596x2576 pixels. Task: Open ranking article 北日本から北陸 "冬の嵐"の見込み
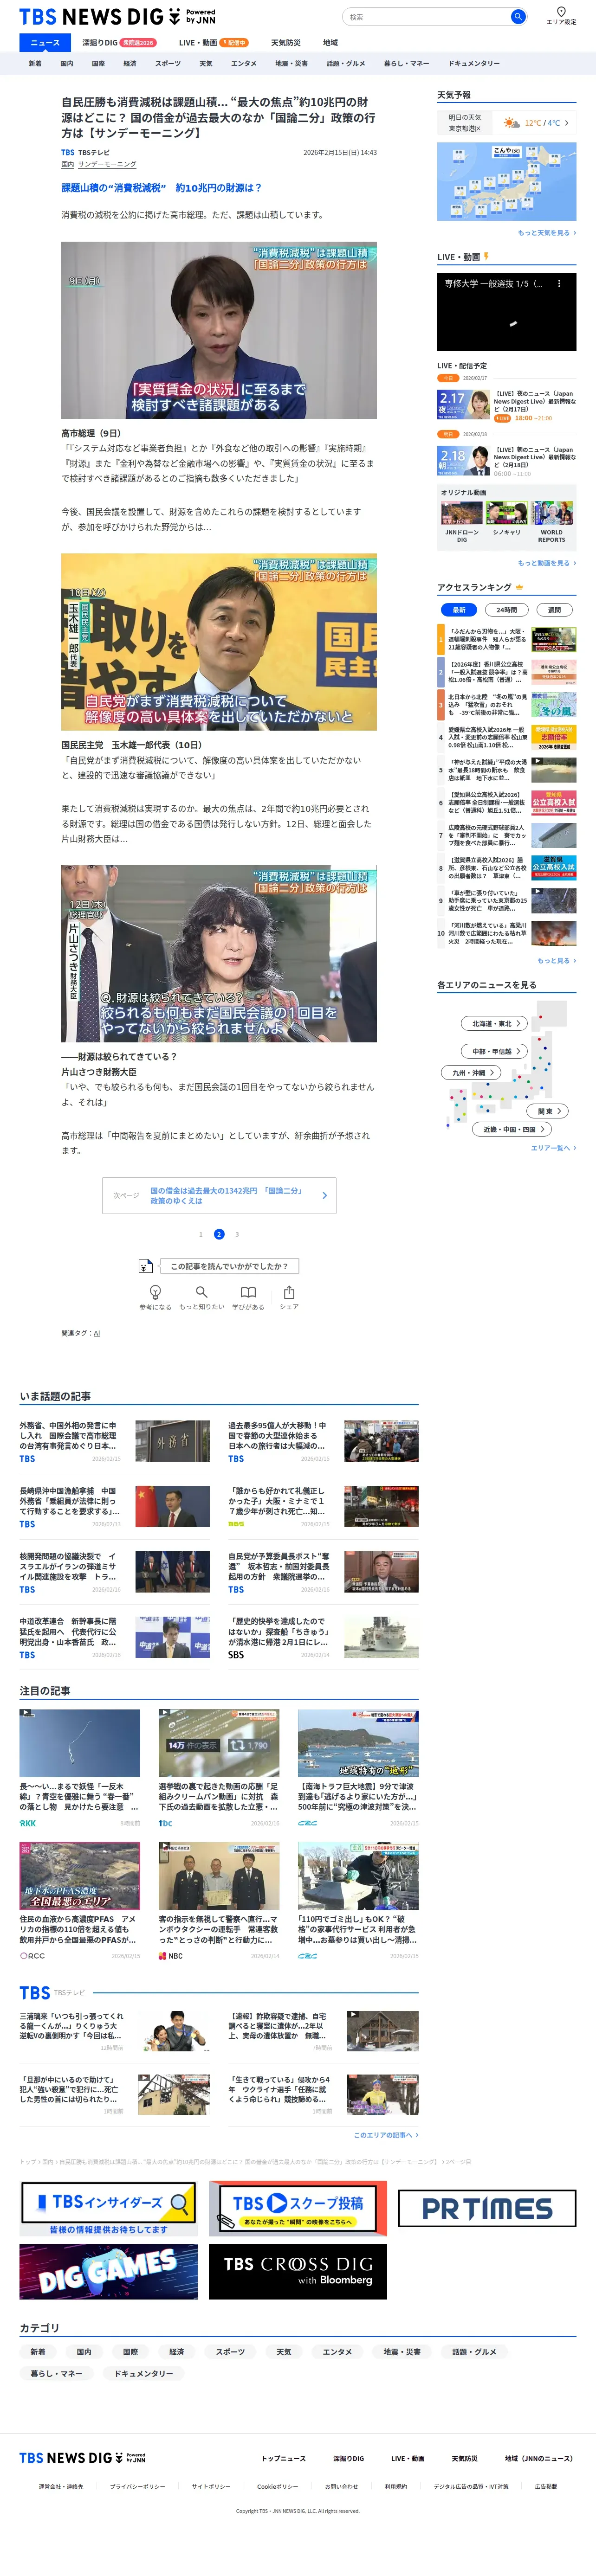(507, 704)
